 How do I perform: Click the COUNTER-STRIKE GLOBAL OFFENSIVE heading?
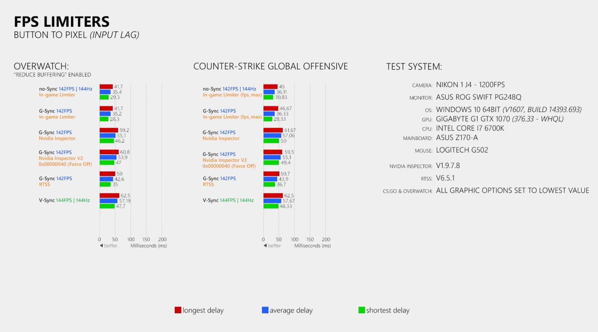(270, 66)
